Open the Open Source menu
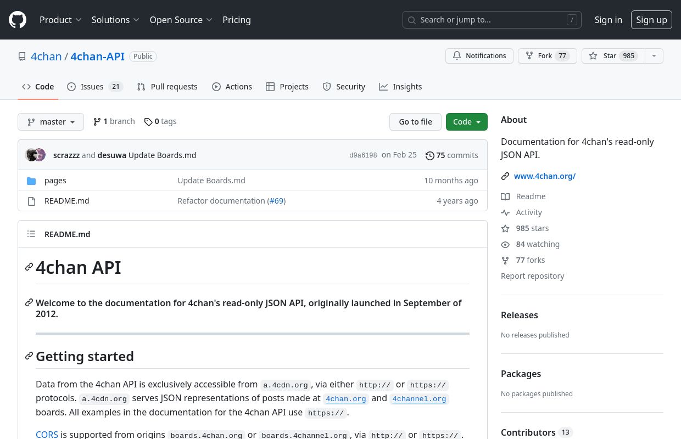The height and width of the screenshot is (439, 681). [x=181, y=20]
